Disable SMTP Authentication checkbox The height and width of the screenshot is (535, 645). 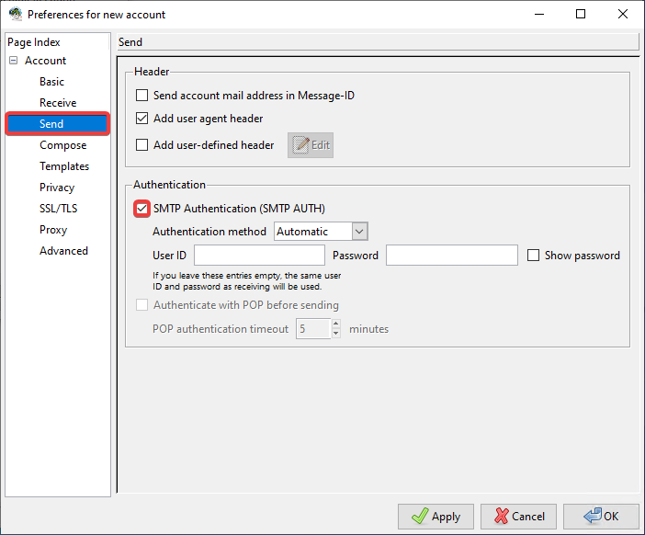point(141,209)
